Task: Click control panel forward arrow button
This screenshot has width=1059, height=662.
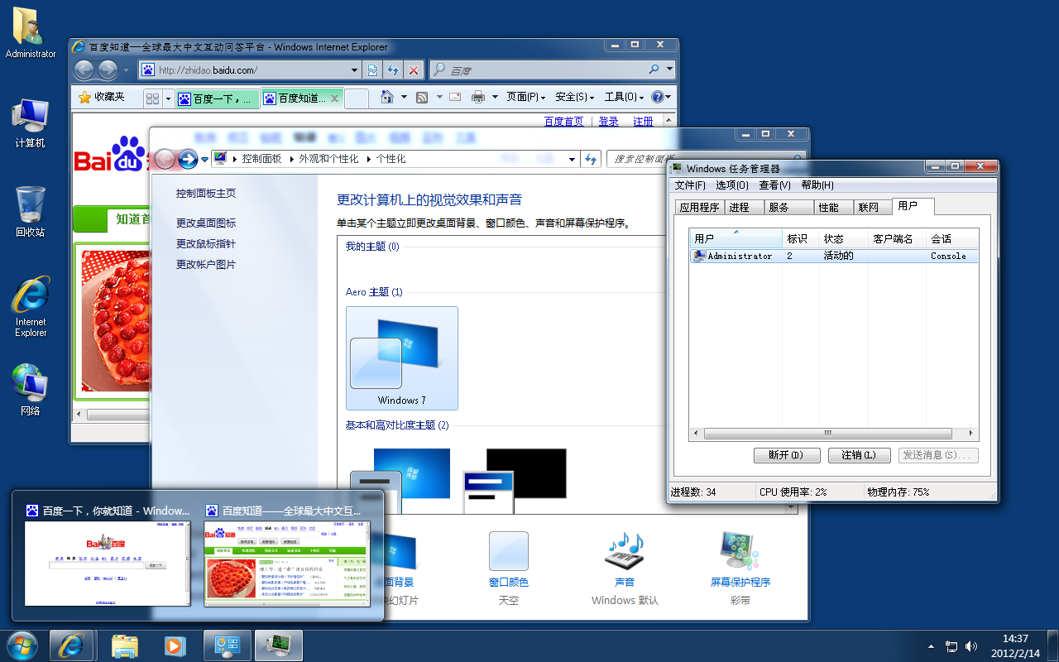Action: (188, 159)
